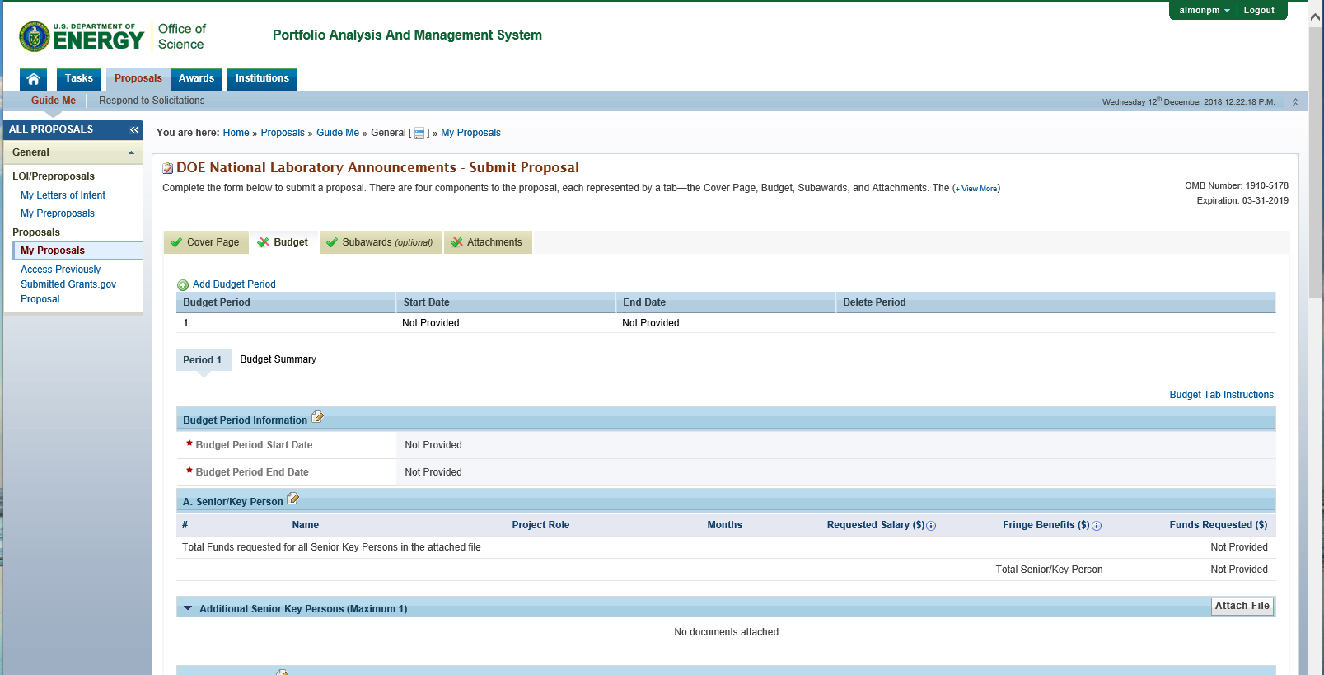Open the Tasks tab
The image size is (1324, 675).
click(79, 79)
